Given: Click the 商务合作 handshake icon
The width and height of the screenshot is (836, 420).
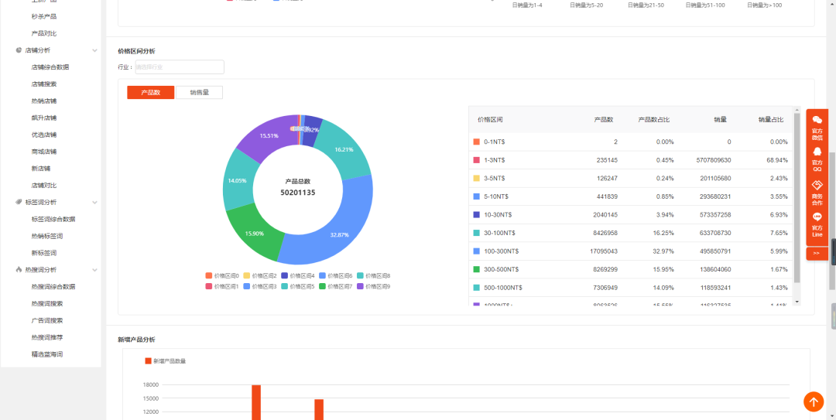Looking at the screenshot, I should point(817,185).
